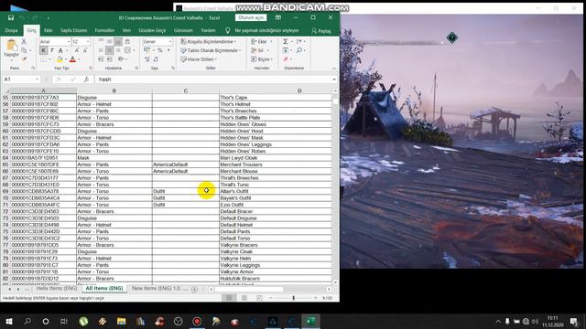Open Tablo Olarak Biçimlendir menu
The height and width of the screenshot is (329, 586).
pyautogui.click(x=211, y=50)
